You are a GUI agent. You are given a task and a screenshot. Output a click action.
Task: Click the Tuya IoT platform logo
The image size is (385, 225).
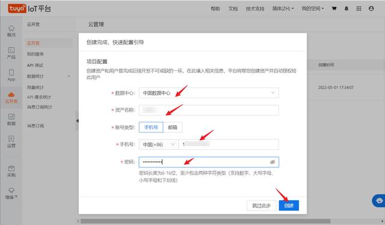[x=29, y=8]
